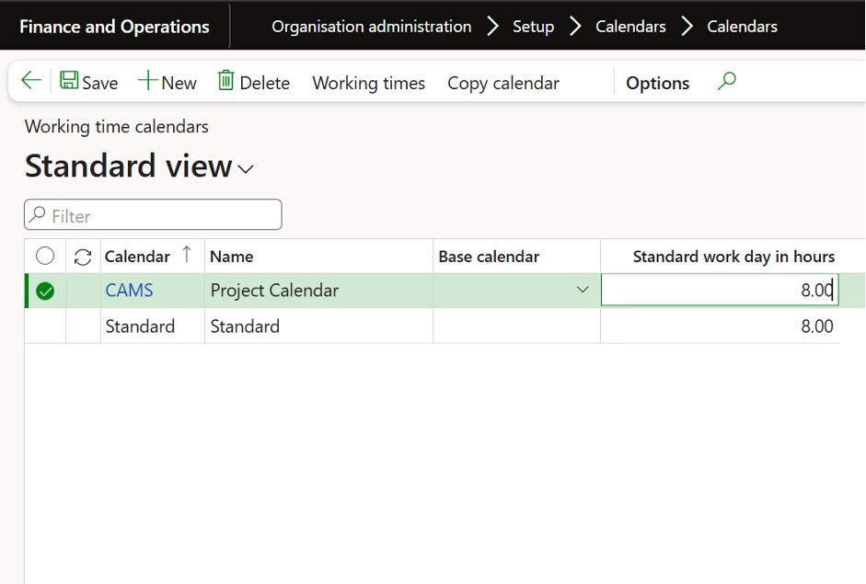Click the row refresh icon

tap(82, 256)
